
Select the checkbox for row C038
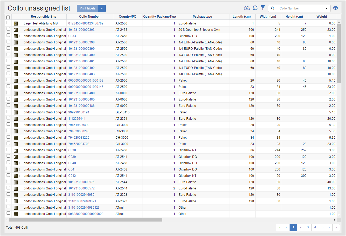pos(8,150)
